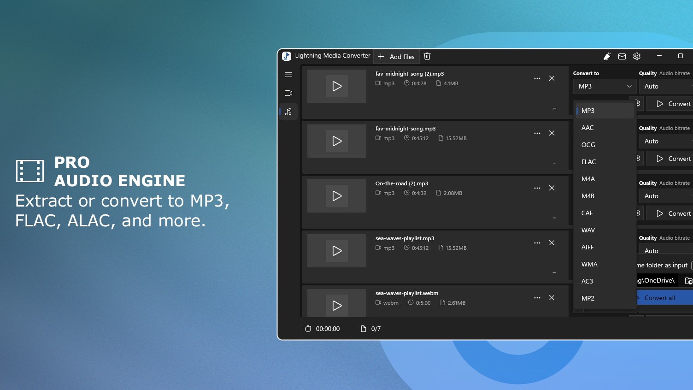Convert fav-midnight-song (2).mp3 with its Convert button
This screenshot has height=390, width=693.
pyautogui.click(x=670, y=104)
